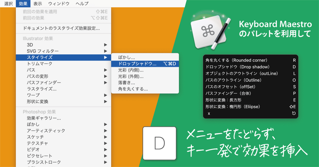Expand スケッチ submenu
The height and width of the screenshot is (167, 319).
click(x=63, y=137)
